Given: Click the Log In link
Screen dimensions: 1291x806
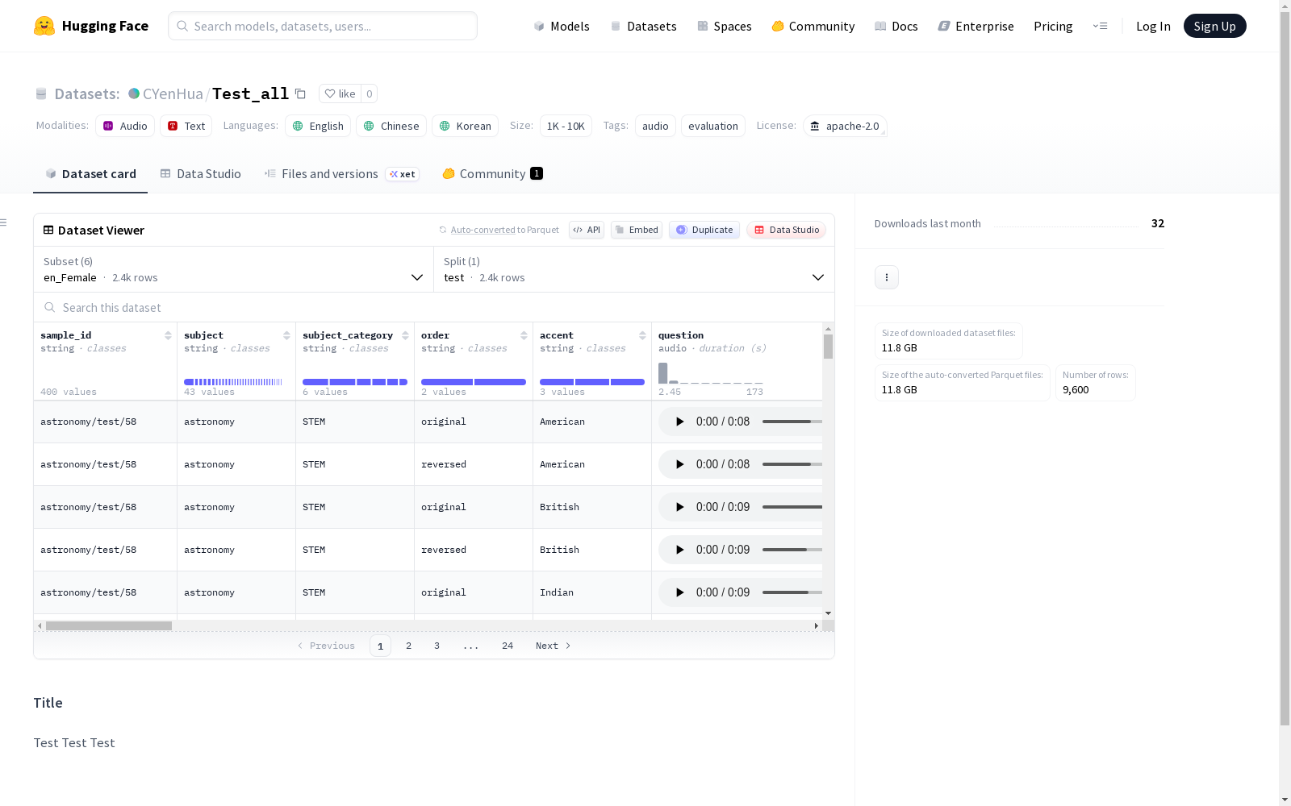Looking at the screenshot, I should (x=1153, y=26).
